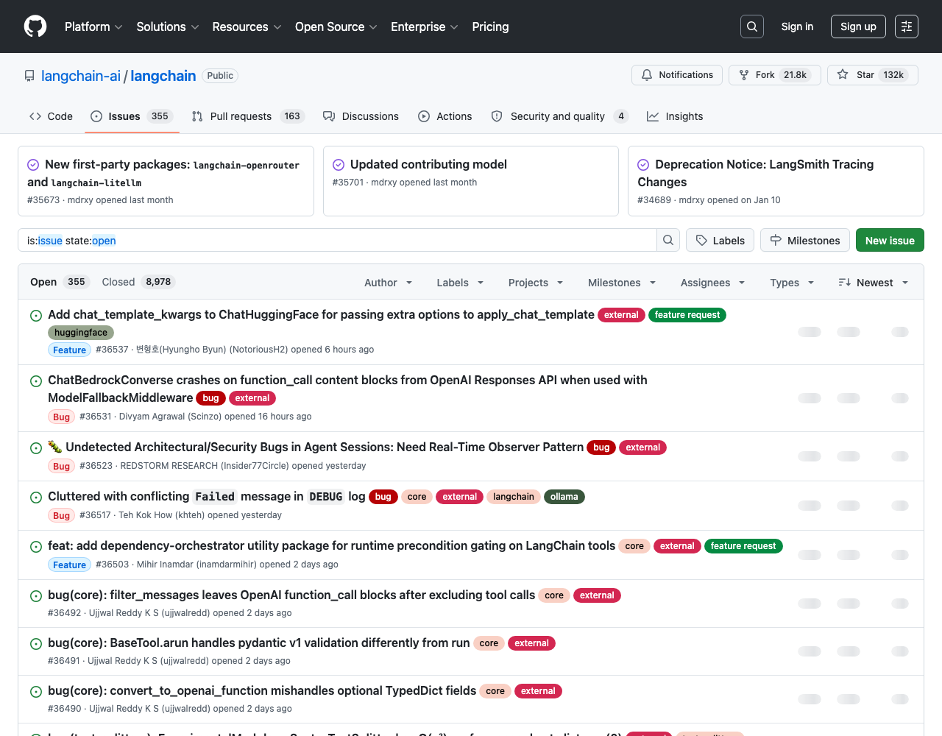942x736 pixels.
Task: Click the Pull requests branch icon
Action: coord(197,116)
